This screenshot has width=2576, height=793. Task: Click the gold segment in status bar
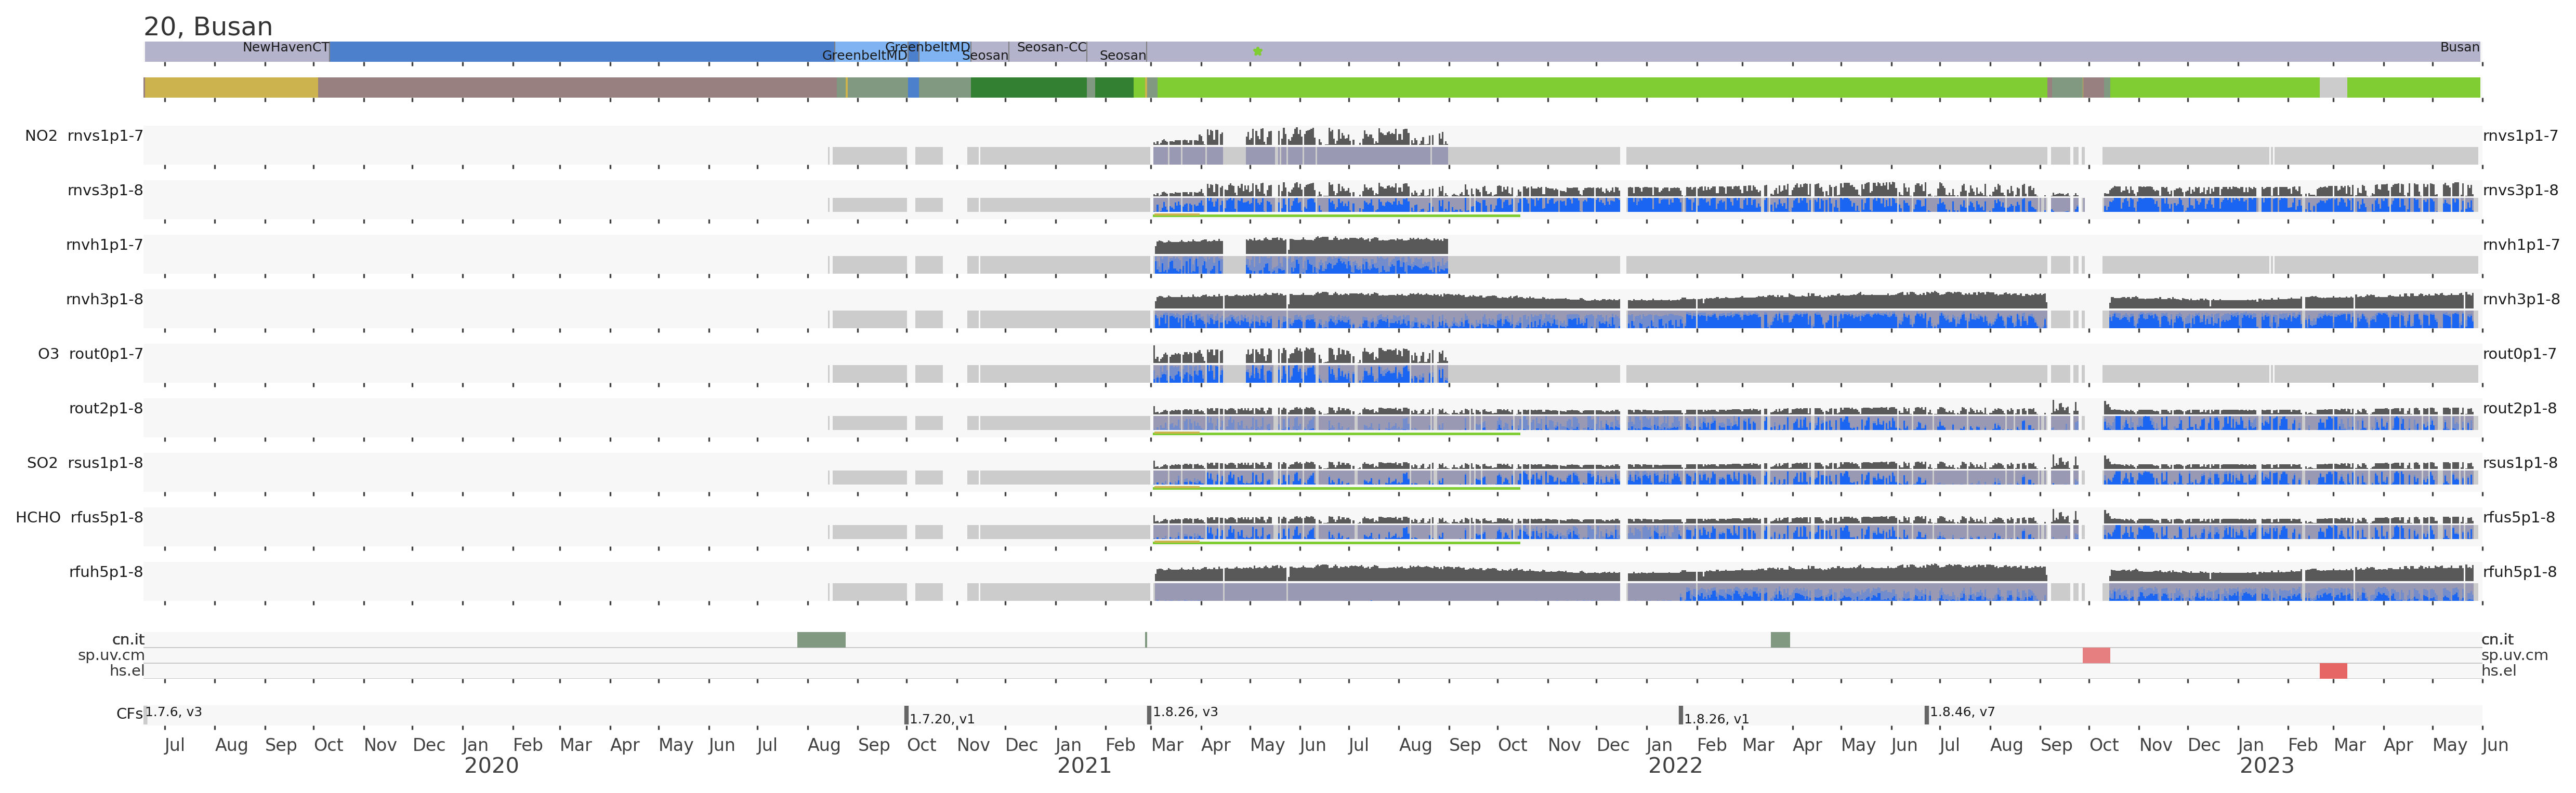pyautogui.click(x=231, y=88)
